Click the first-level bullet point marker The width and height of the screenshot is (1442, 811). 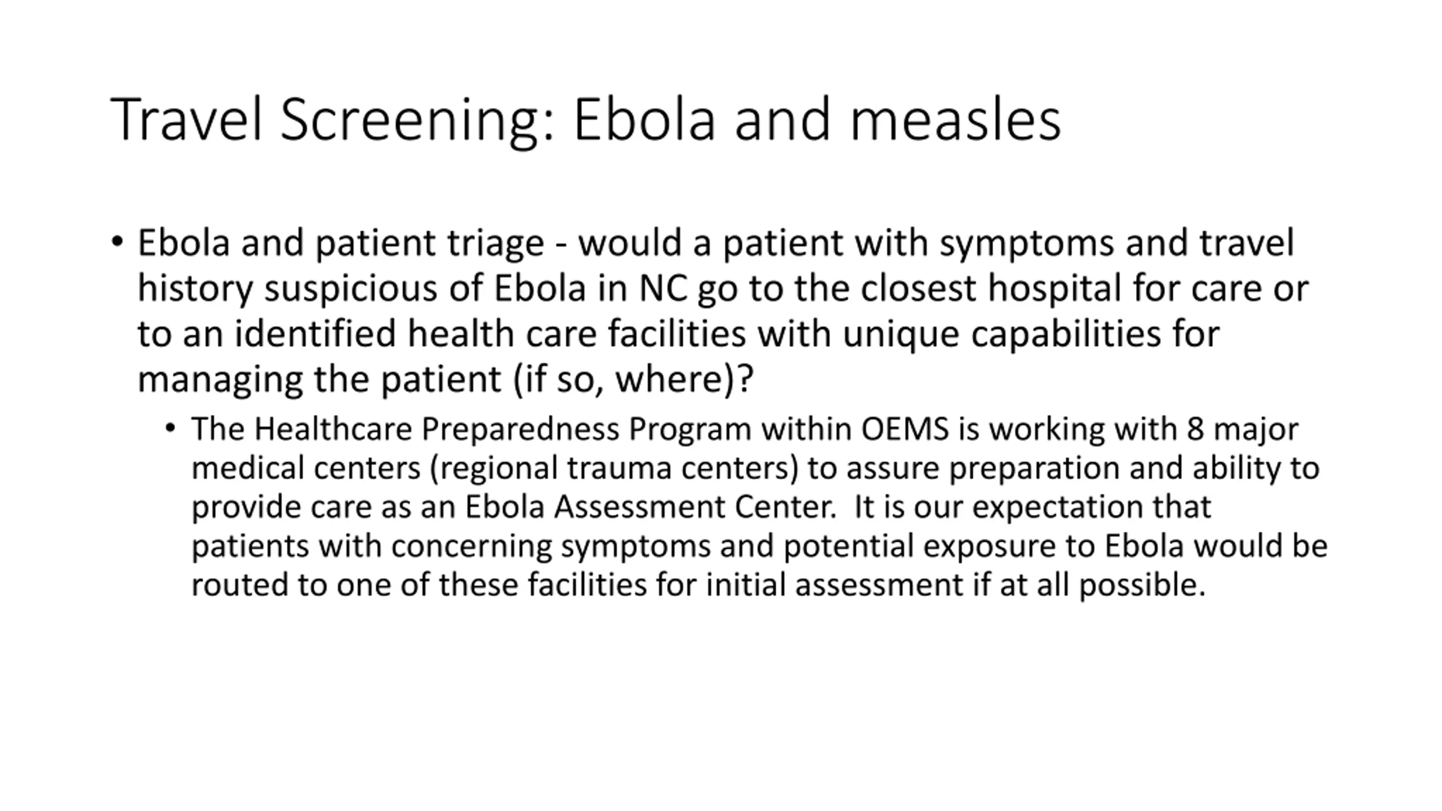click(117, 242)
